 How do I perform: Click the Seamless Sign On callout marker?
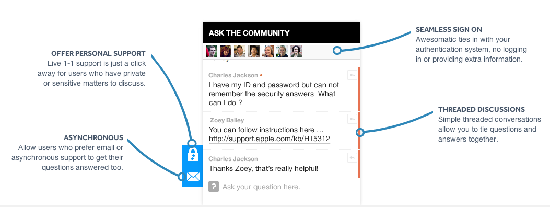tap(337, 51)
